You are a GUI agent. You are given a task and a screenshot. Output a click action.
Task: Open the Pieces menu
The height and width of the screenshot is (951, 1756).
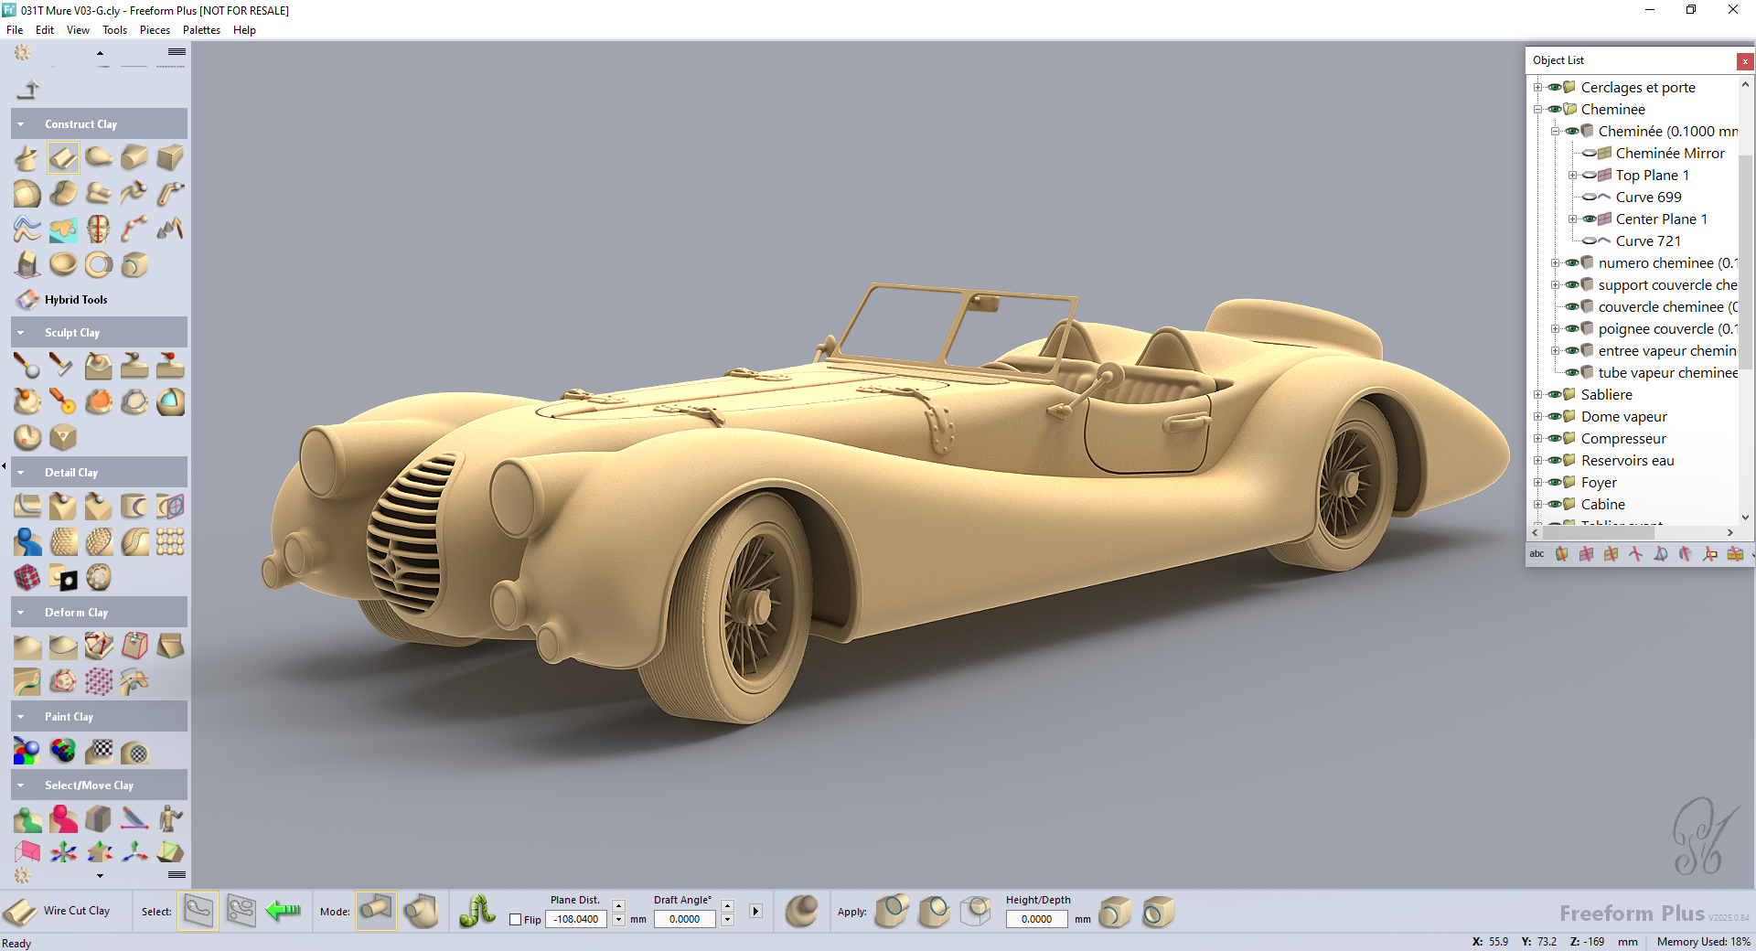155,30
